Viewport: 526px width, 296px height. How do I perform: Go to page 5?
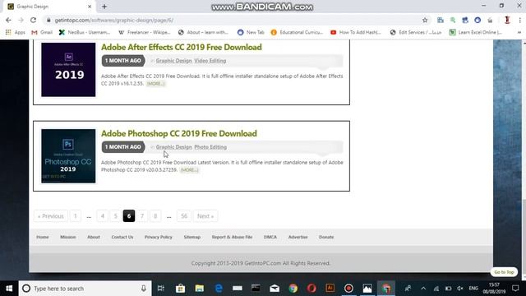tap(116, 216)
